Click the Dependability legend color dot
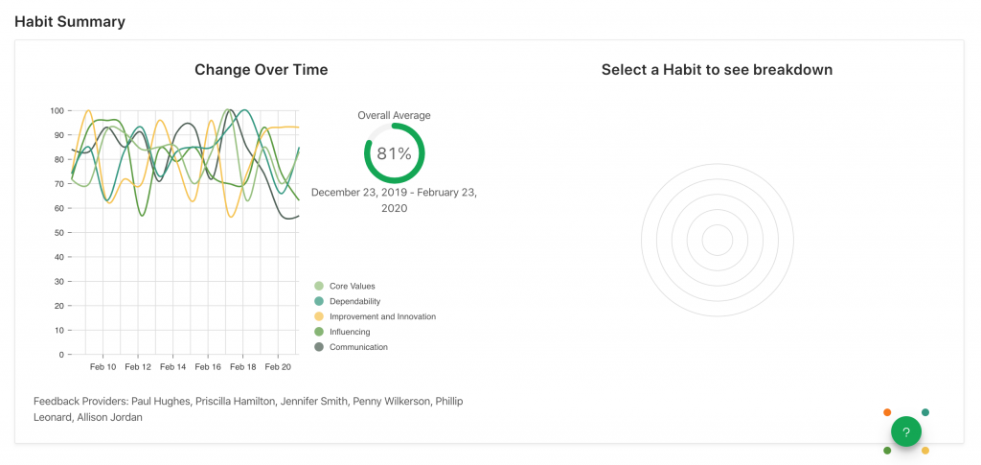Viewport: 981px width, 465px height. click(319, 301)
